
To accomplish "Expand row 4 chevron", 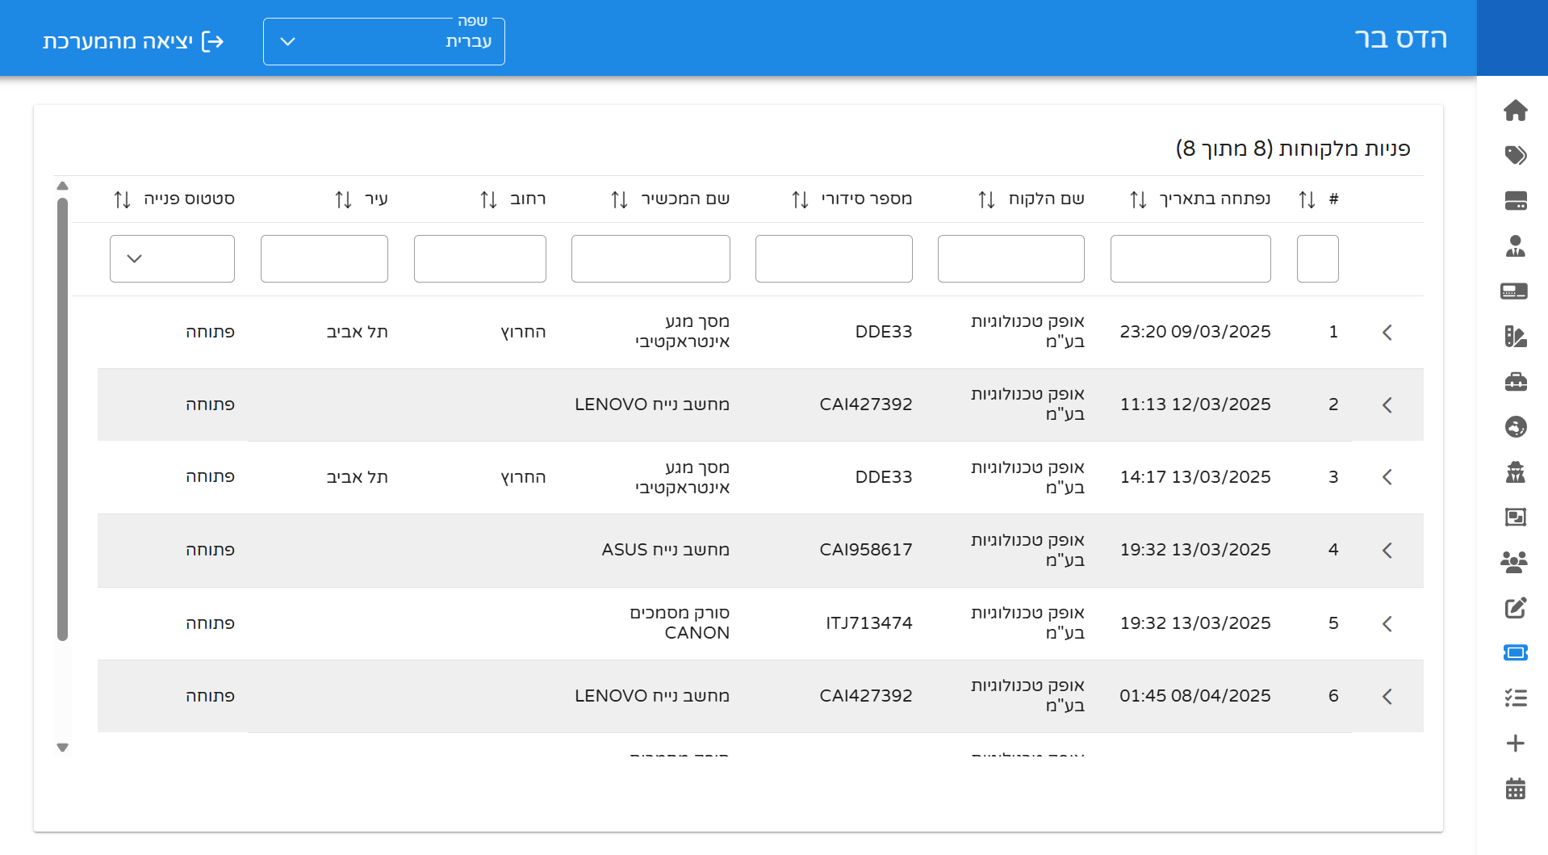I will point(1387,551).
